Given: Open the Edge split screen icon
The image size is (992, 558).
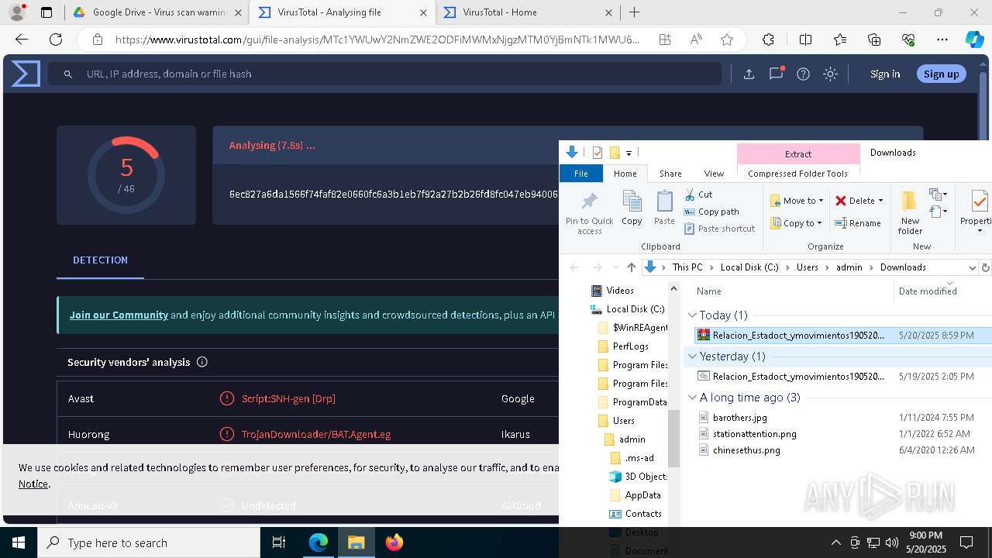Looking at the screenshot, I should tap(805, 40).
